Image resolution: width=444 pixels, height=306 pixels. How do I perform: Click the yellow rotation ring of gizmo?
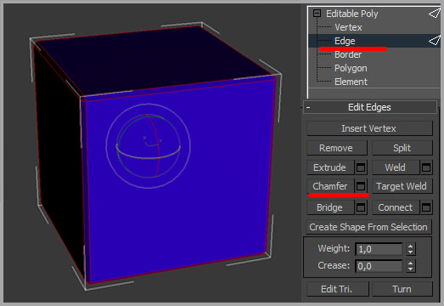tap(148, 157)
